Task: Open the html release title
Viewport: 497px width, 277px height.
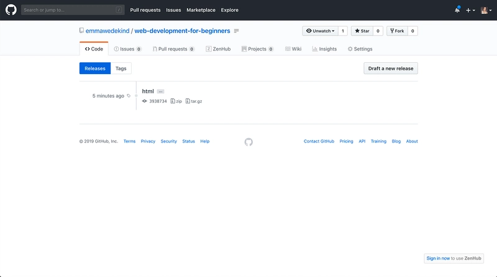Action: click(148, 91)
